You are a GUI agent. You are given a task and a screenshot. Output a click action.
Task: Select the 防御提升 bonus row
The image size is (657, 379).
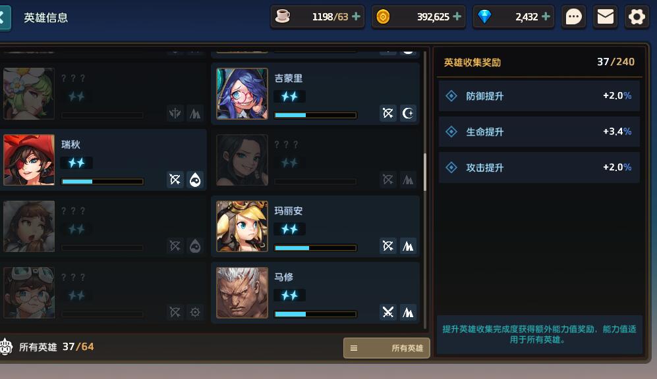coord(539,96)
